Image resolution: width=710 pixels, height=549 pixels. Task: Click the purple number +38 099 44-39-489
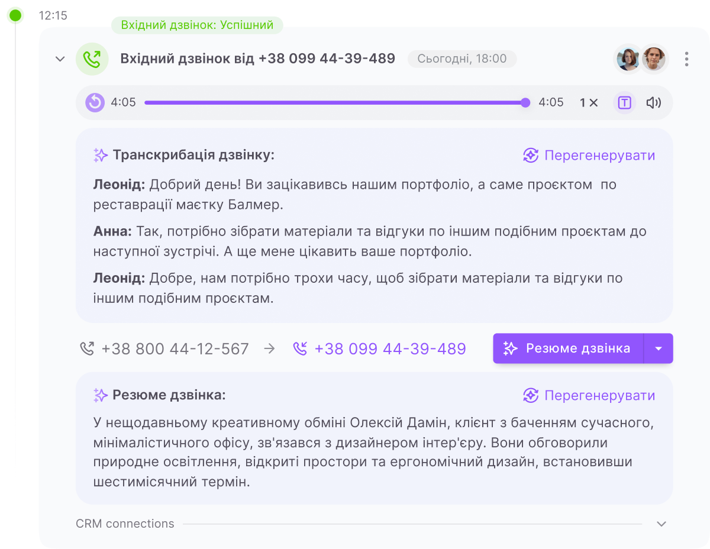(x=390, y=349)
